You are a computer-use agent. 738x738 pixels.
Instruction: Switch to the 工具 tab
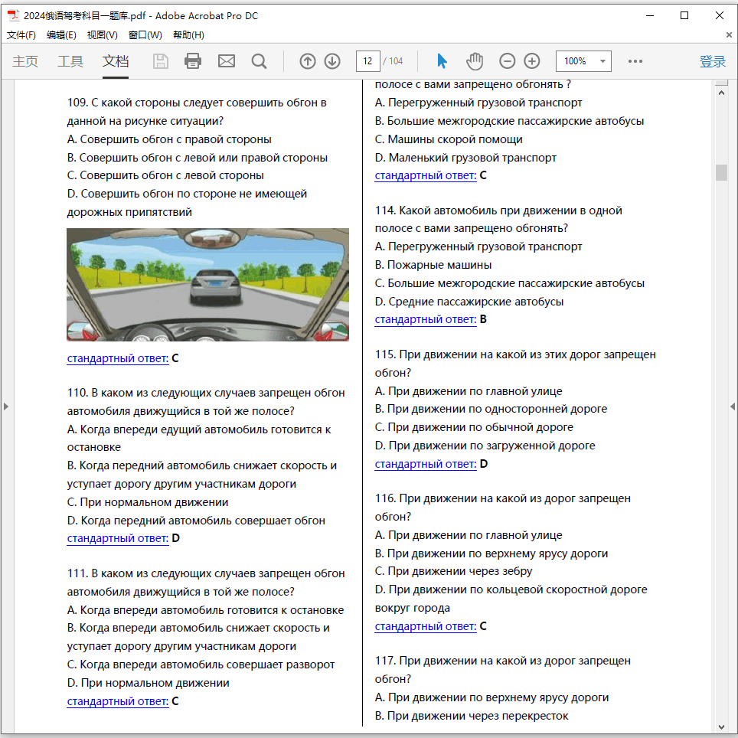coord(70,61)
